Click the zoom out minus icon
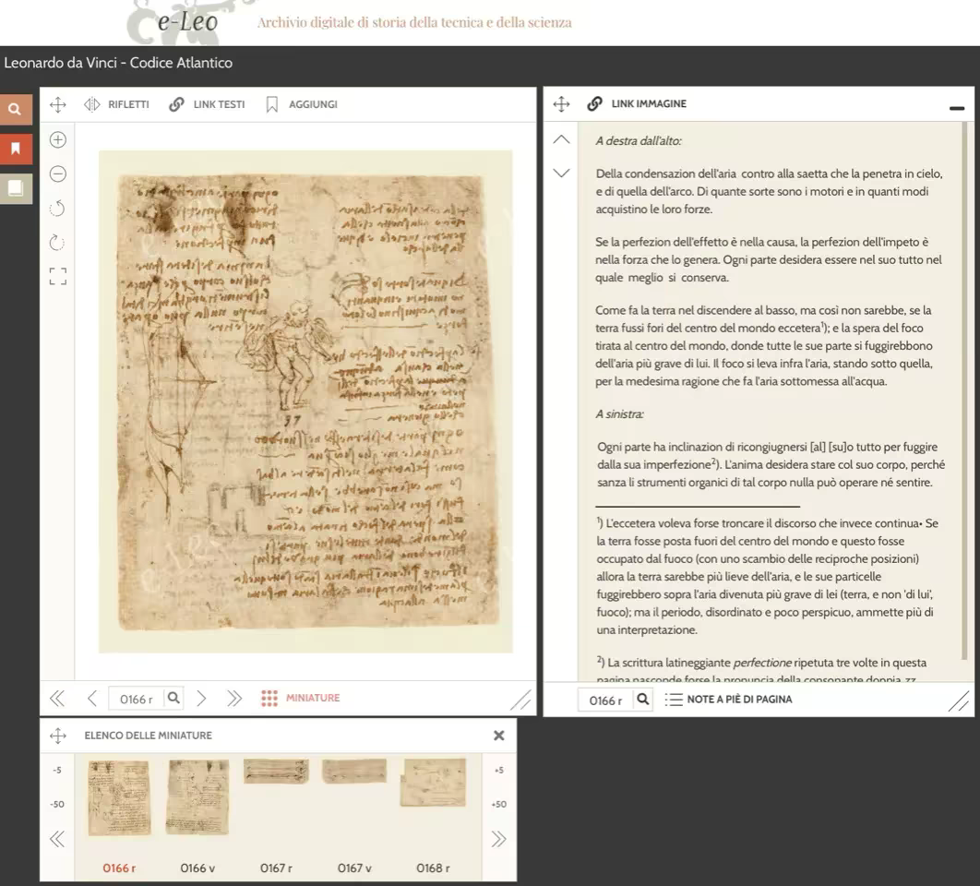Image resolution: width=980 pixels, height=886 pixels. click(x=57, y=174)
